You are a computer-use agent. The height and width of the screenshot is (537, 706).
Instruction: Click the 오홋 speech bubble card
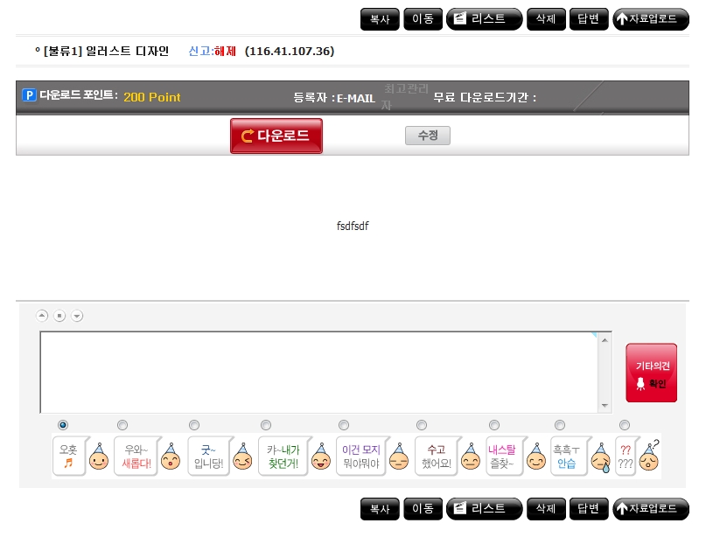pos(69,456)
